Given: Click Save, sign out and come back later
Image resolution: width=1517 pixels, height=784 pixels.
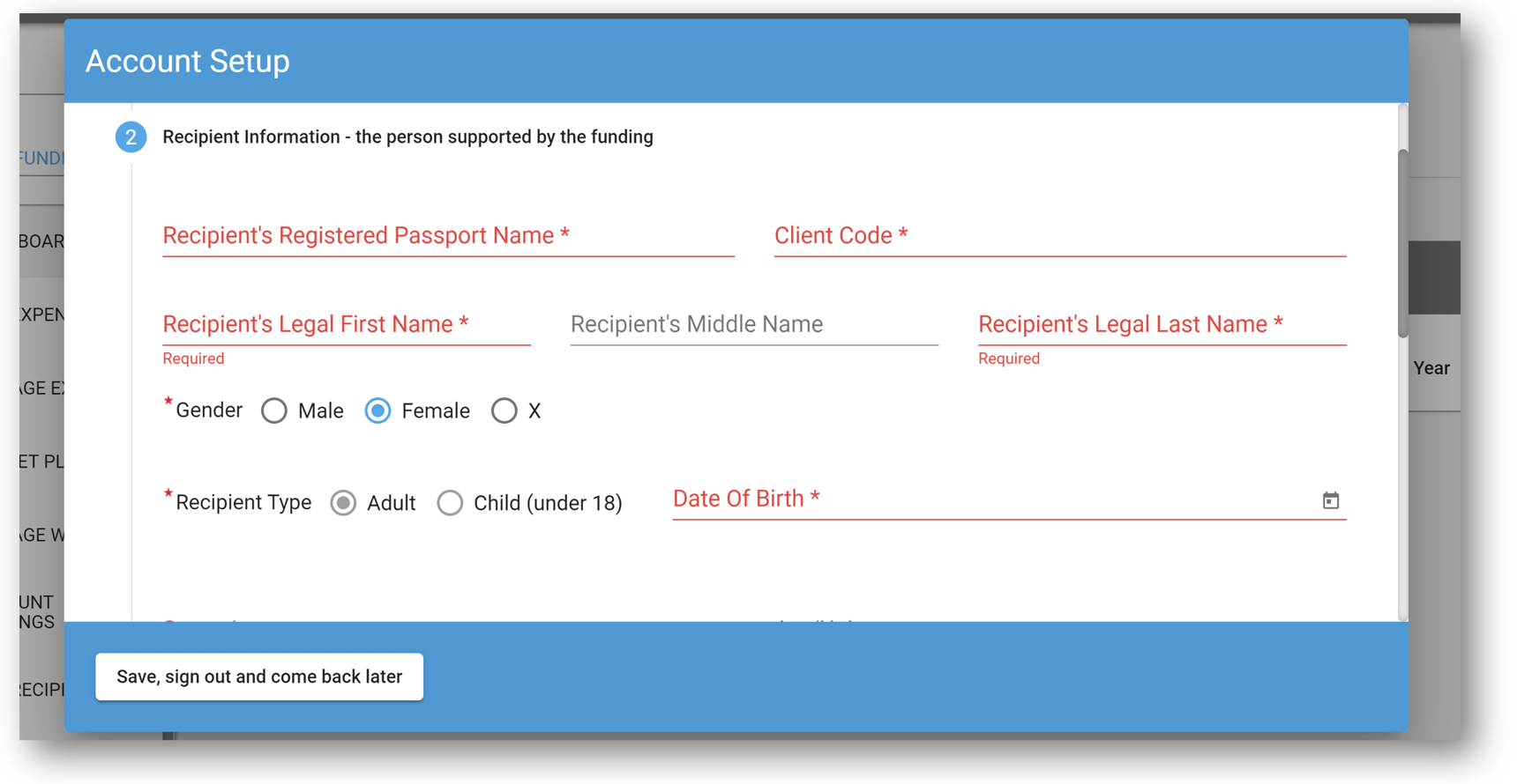Looking at the screenshot, I should pyautogui.click(x=259, y=677).
